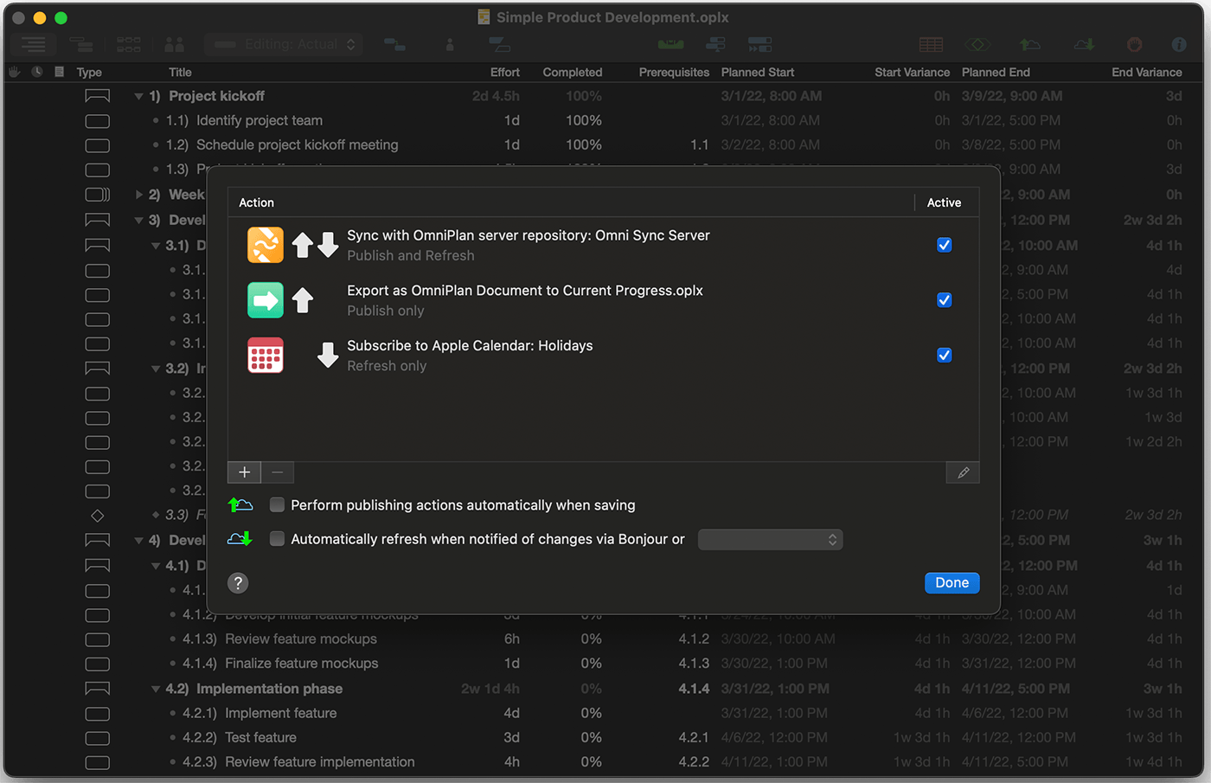Remove the selected action with the minus button
Image resolution: width=1211 pixels, height=783 pixels.
pos(278,472)
